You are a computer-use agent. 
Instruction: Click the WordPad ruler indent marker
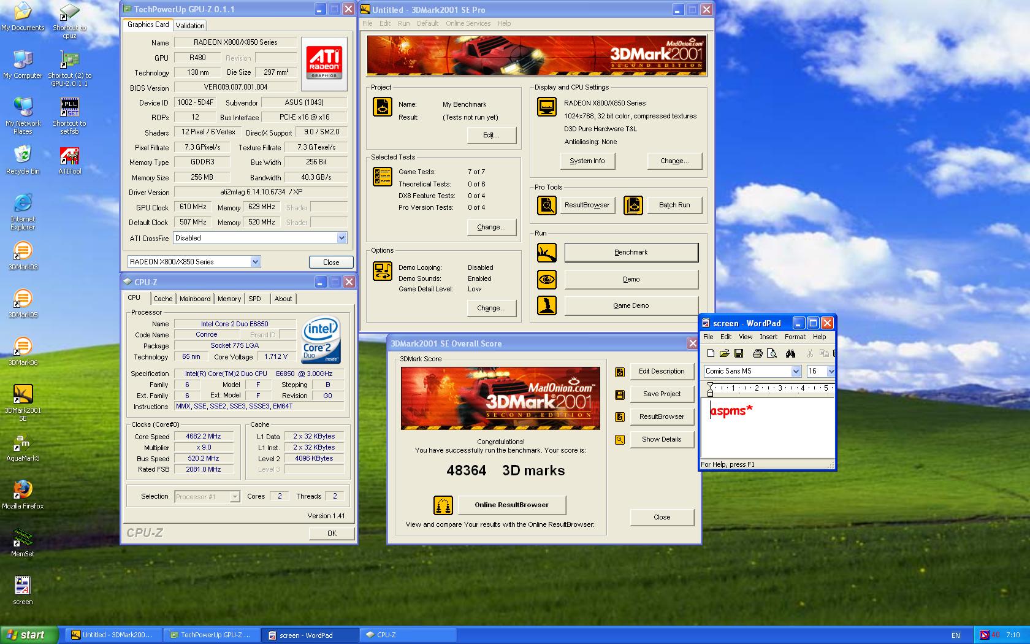tap(710, 388)
